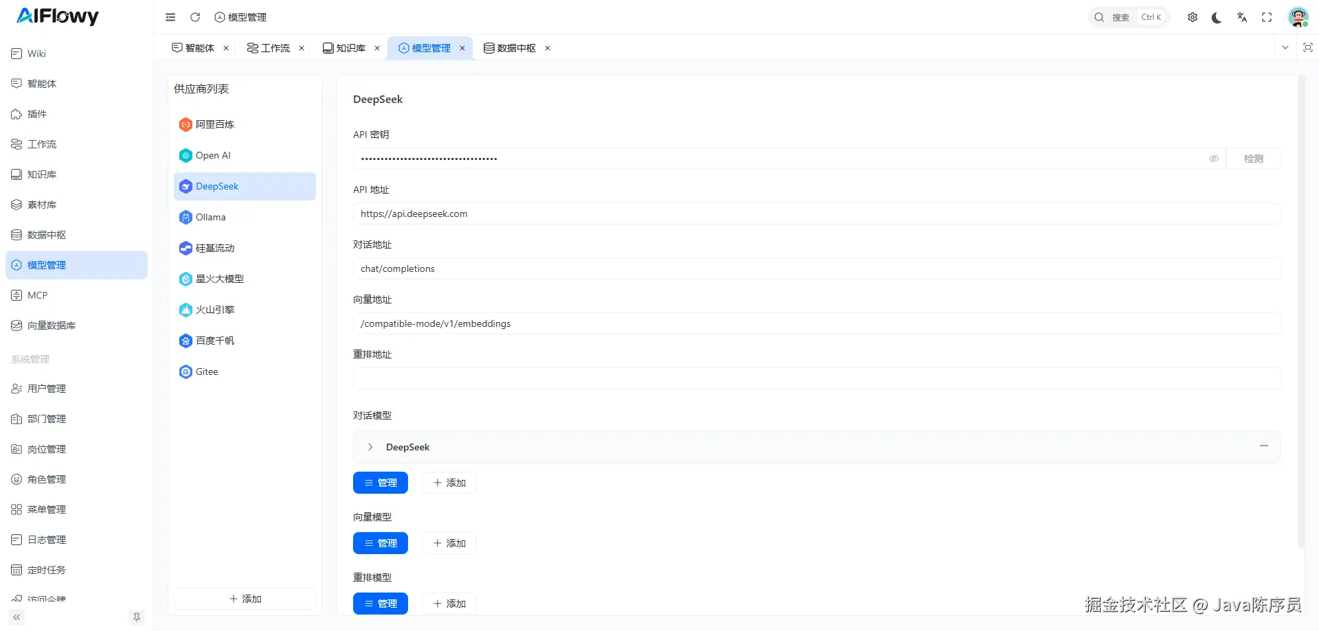Maximize the content area icon
Screen dimensions: 1319x631
(1308, 47)
